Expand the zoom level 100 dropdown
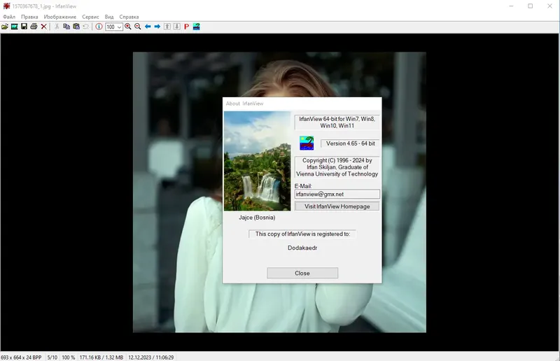The width and height of the screenshot is (560, 361). pyautogui.click(x=119, y=27)
